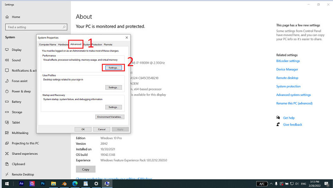The height and width of the screenshot is (188, 333).
Task: Click the search magnifier in Find a setting
Action: 64,27
